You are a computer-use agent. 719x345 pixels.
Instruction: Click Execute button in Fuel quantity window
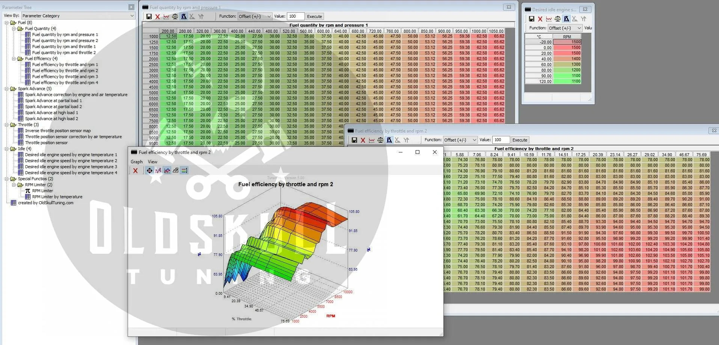[314, 17]
